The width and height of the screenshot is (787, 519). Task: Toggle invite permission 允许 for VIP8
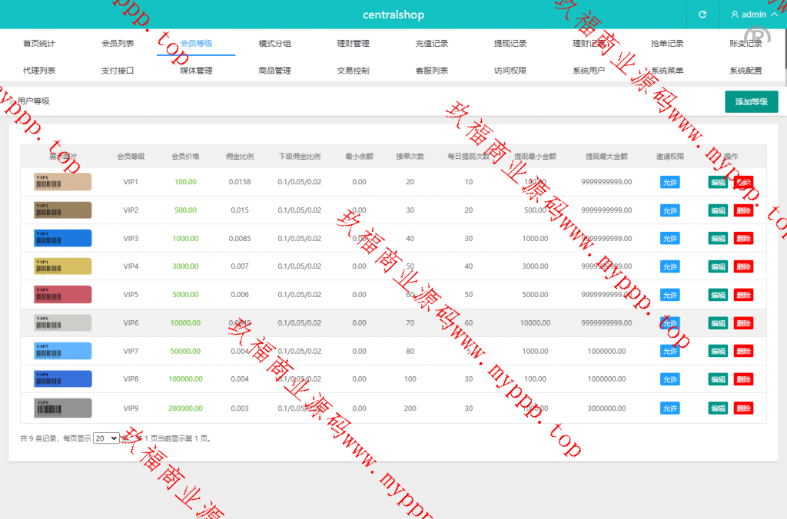coord(669,379)
